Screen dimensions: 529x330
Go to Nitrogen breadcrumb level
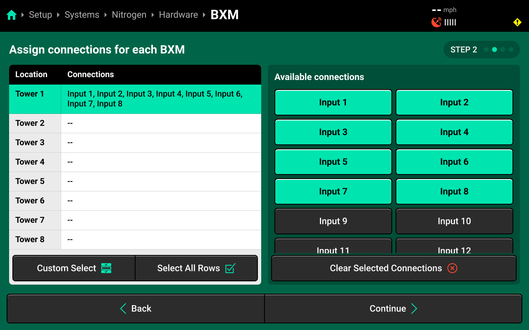coord(129,15)
